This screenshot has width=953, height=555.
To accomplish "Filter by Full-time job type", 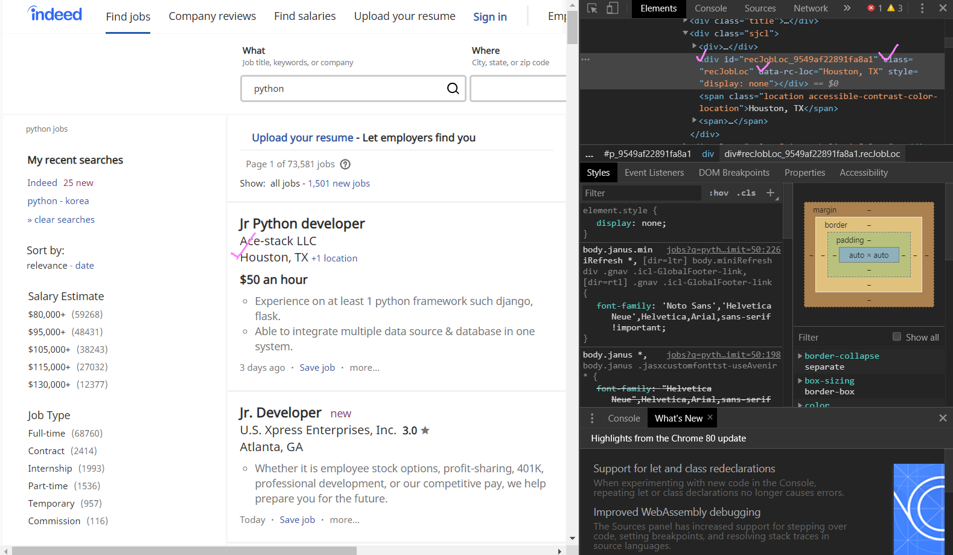I will coord(46,434).
